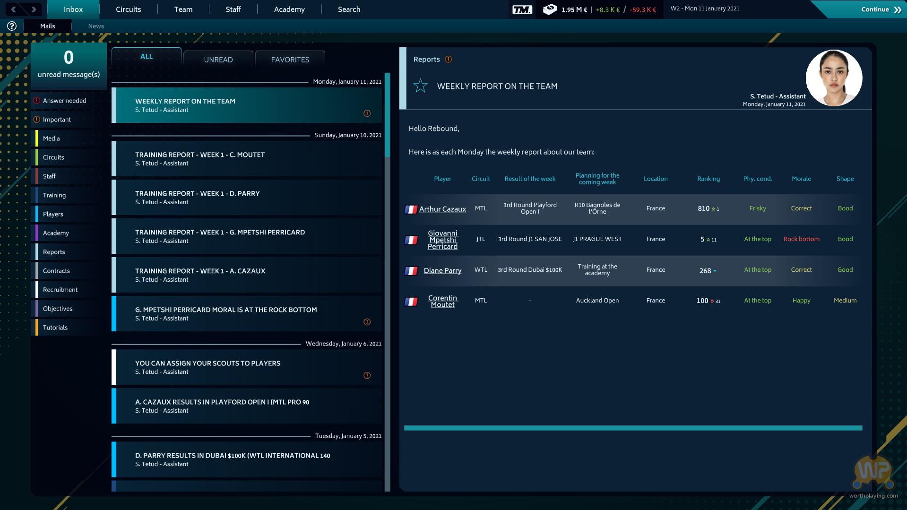Viewport: 907px width, 510px height.
Task: Click the help question mark icon
Action: [12, 26]
